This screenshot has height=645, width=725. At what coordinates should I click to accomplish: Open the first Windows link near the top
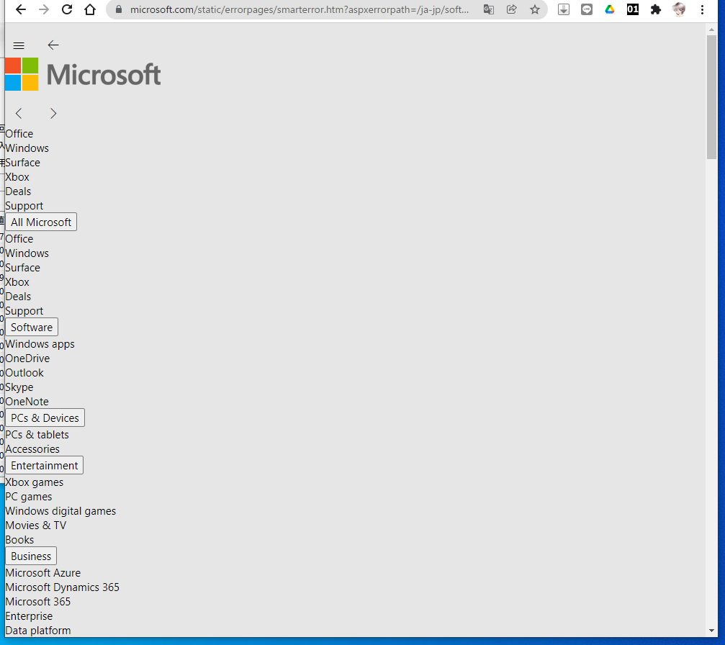(27, 148)
